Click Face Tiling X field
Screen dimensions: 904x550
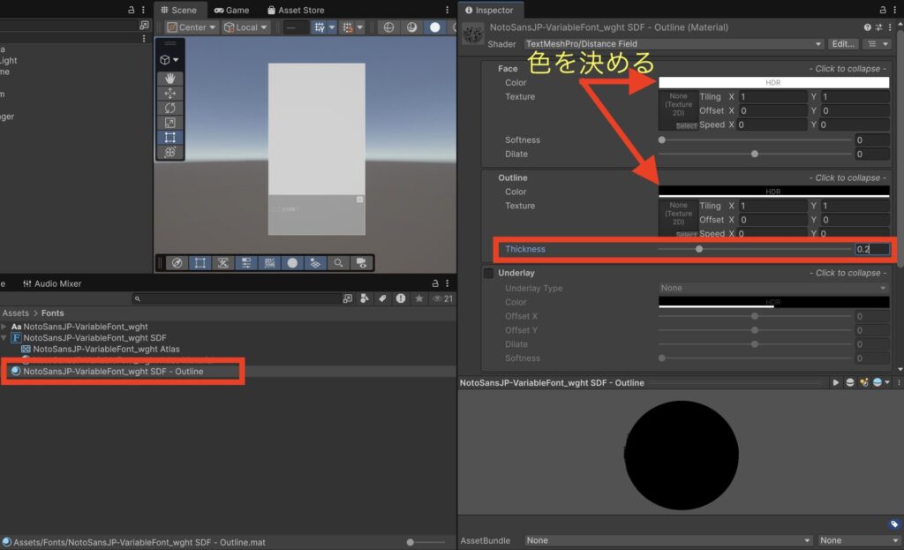click(772, 97)
